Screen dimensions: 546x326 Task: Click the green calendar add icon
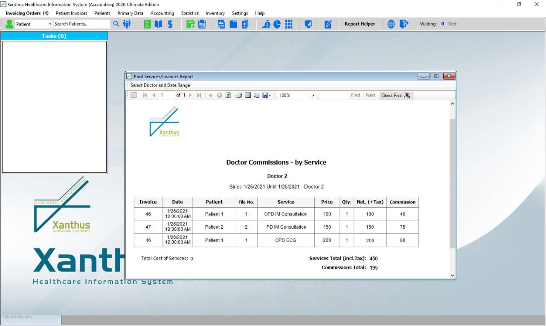click(190, 24)
